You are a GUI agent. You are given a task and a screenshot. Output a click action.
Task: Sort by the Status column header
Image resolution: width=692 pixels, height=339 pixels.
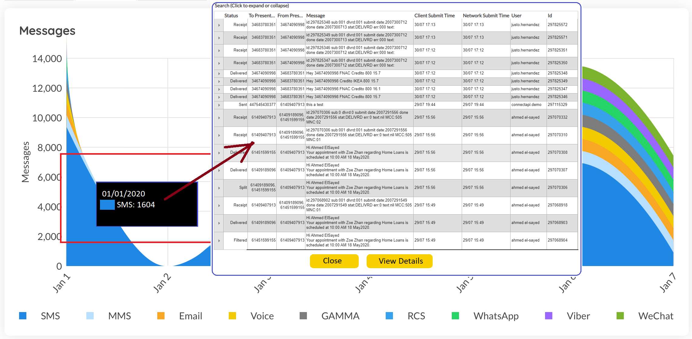(x=231, y=16)
